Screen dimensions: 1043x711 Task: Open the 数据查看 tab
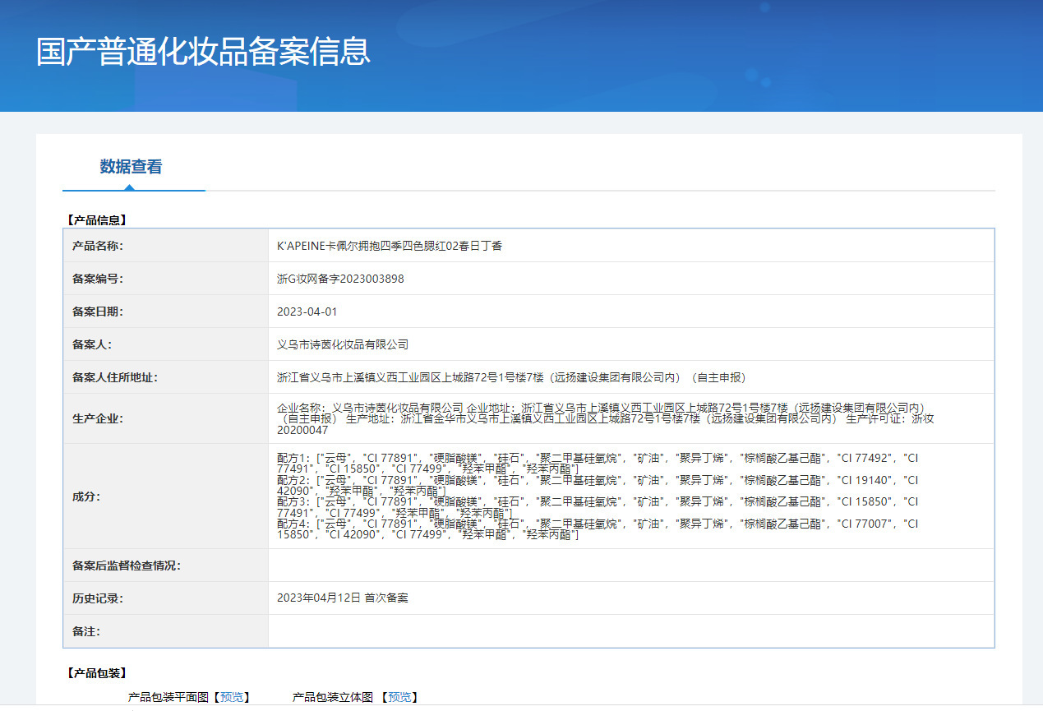tap(132, 167)
